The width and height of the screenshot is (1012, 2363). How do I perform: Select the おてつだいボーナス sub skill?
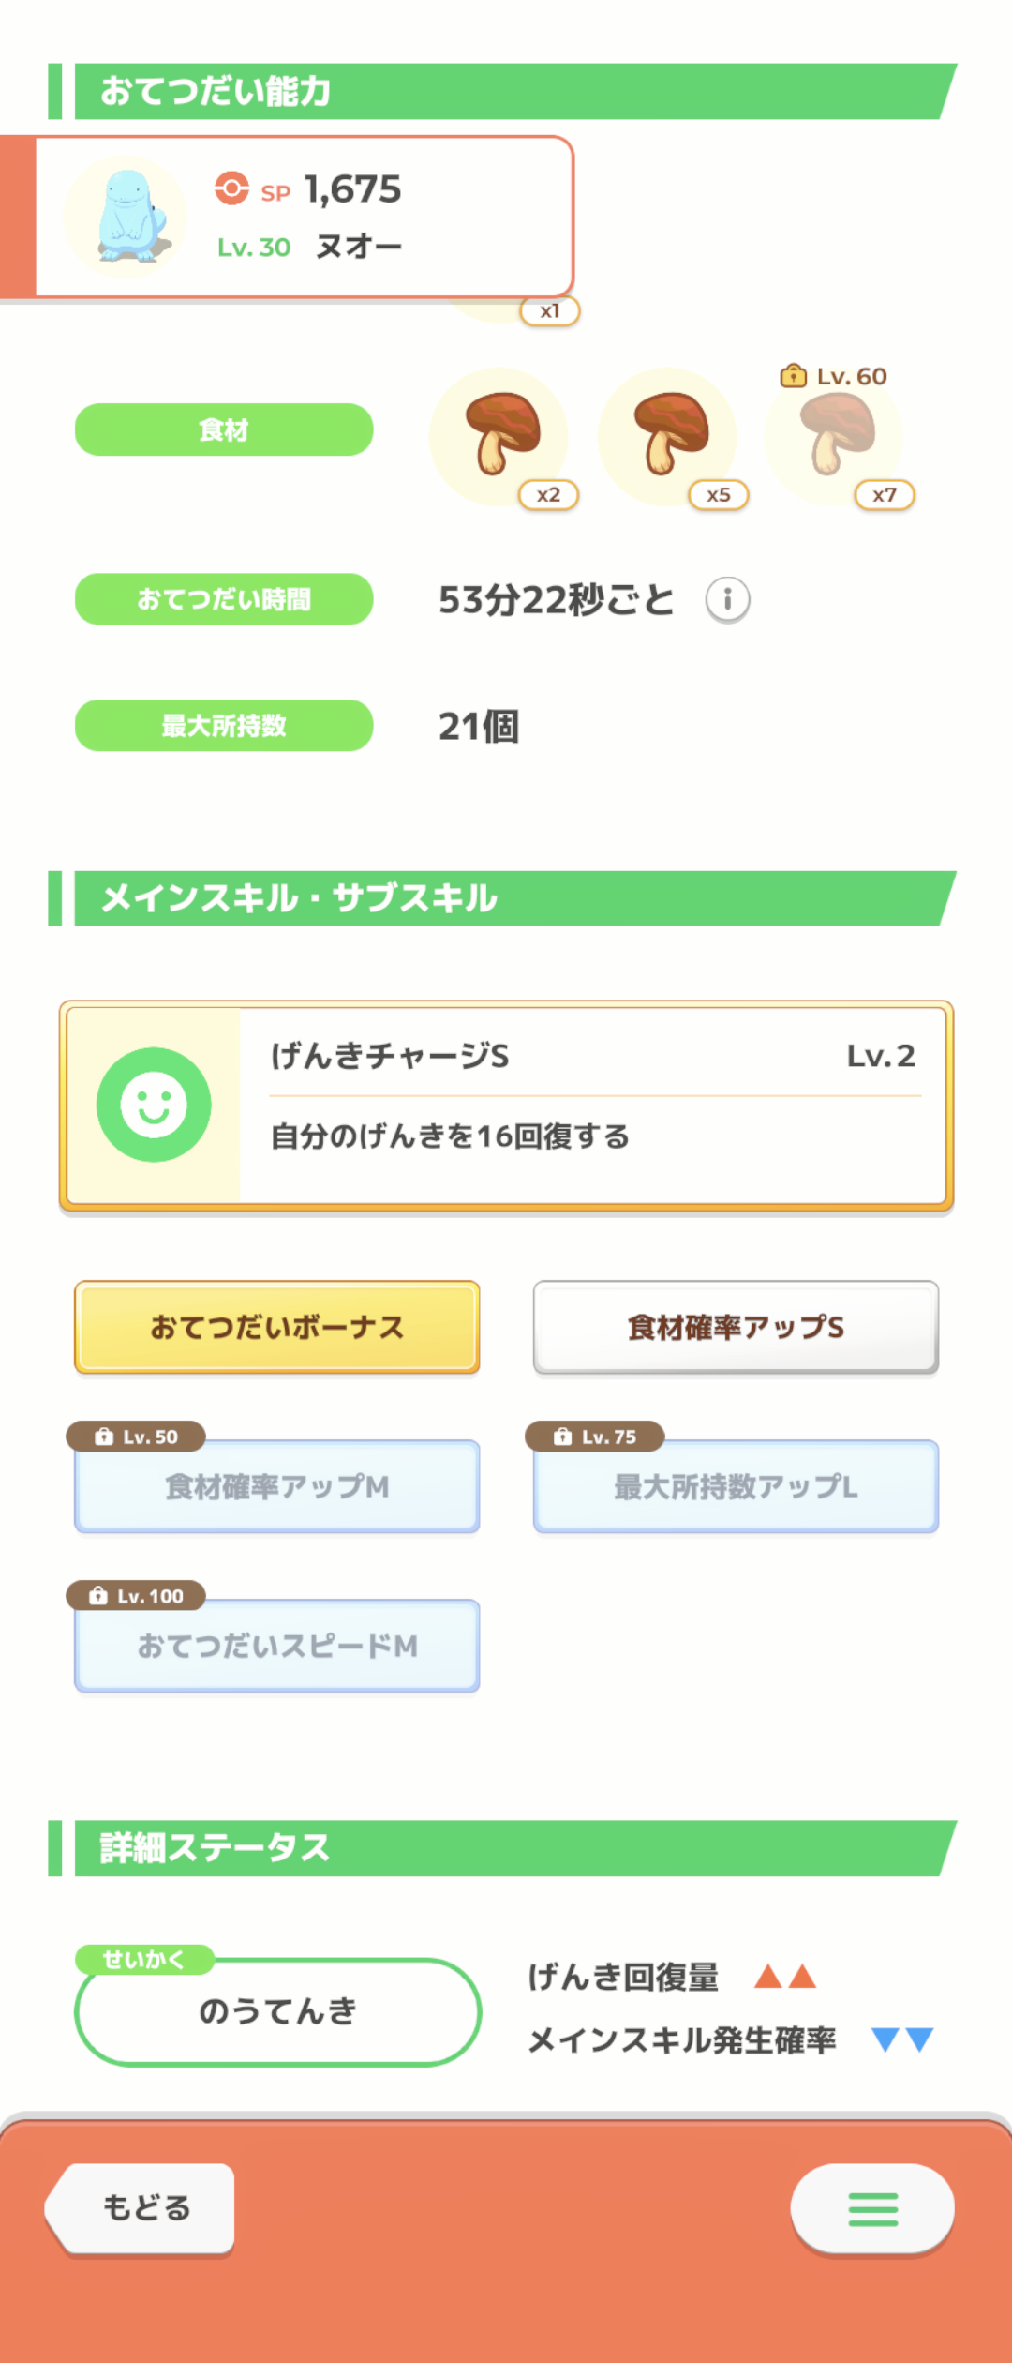coord(277,1327)
